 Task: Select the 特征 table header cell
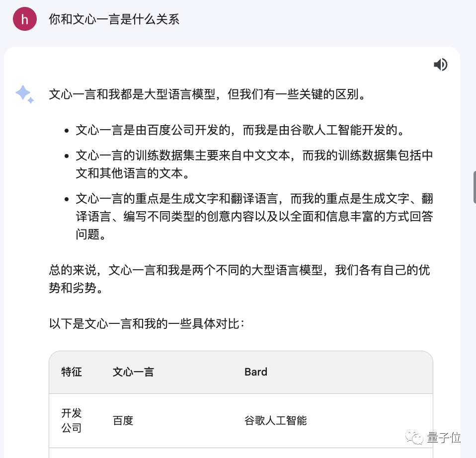click(x=71, y=372)
